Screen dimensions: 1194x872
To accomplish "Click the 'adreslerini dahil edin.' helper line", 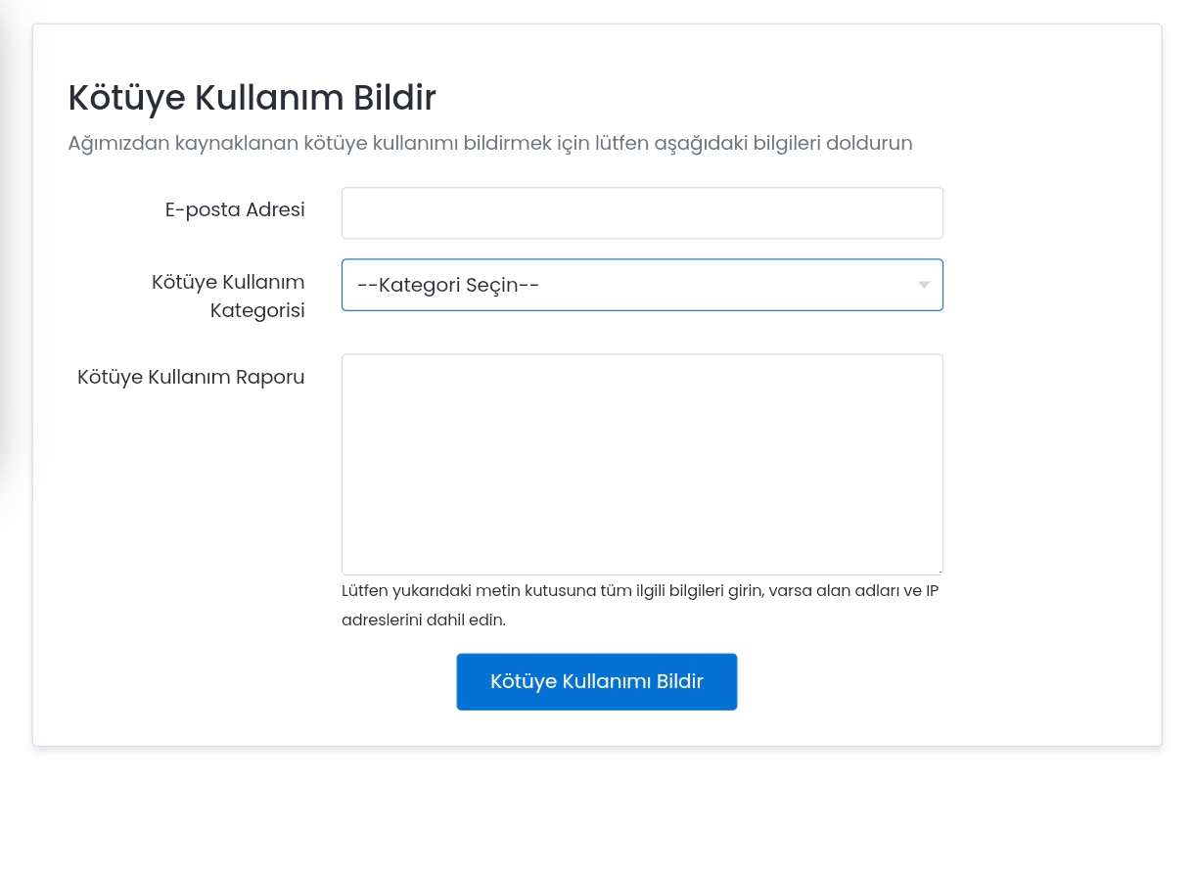I will 424,620.
